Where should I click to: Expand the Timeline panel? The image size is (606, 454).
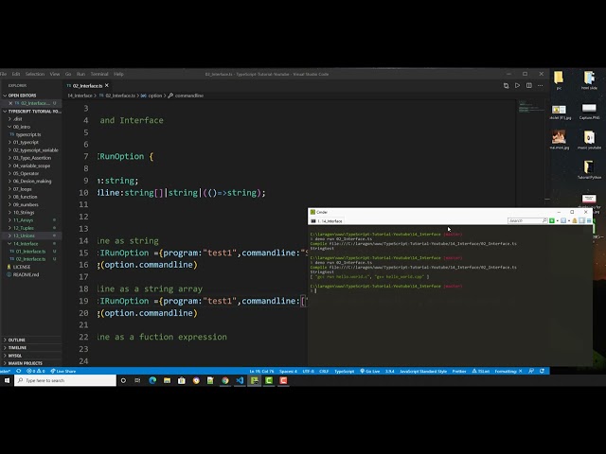tap(31, 347)
